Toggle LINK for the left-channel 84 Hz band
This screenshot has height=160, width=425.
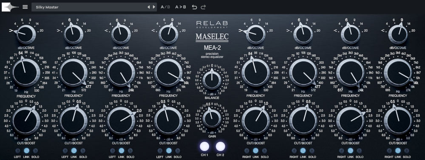click(26, 151)
